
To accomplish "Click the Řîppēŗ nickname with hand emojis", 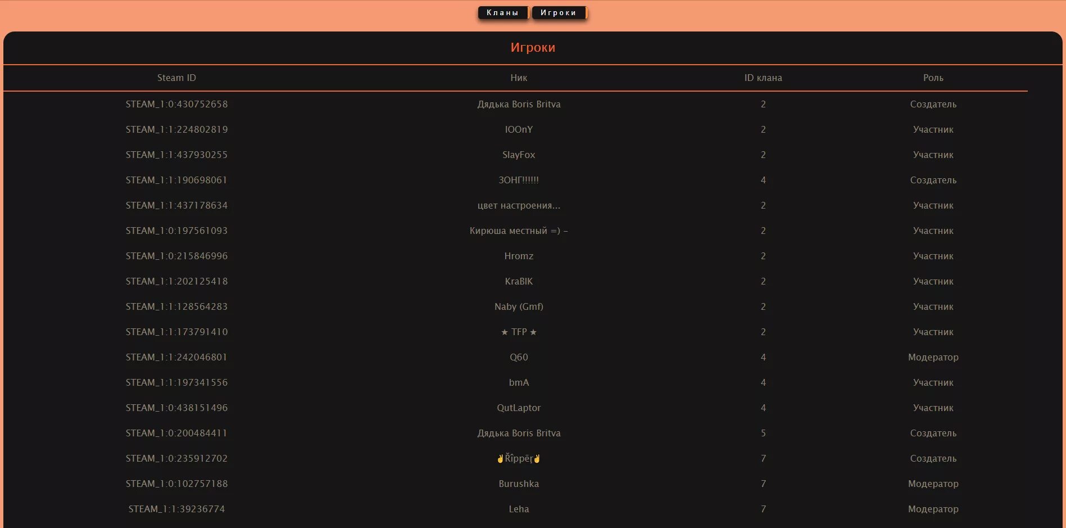I will (x=519, y=458).
